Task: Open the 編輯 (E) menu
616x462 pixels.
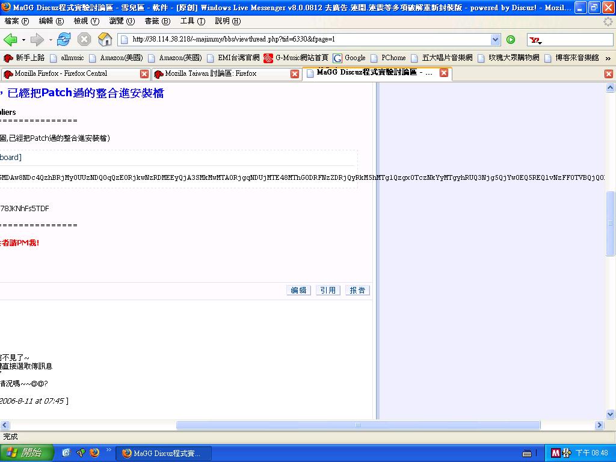Action: [51, 21]
